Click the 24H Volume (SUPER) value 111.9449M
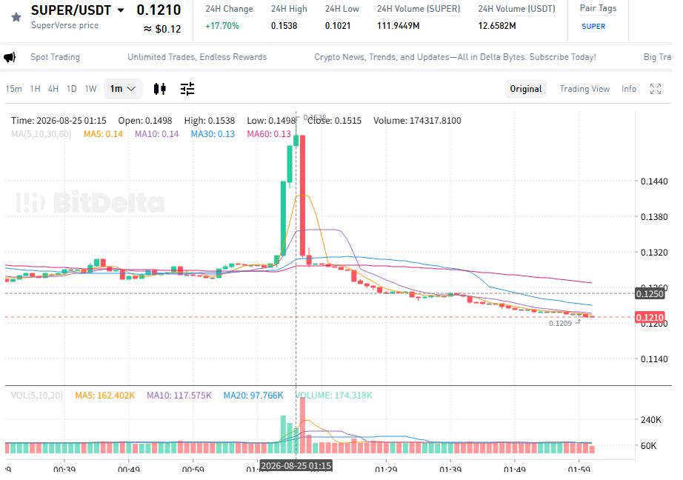The width and height of the screenshot is (683, 480). click(x=398, y=26)
